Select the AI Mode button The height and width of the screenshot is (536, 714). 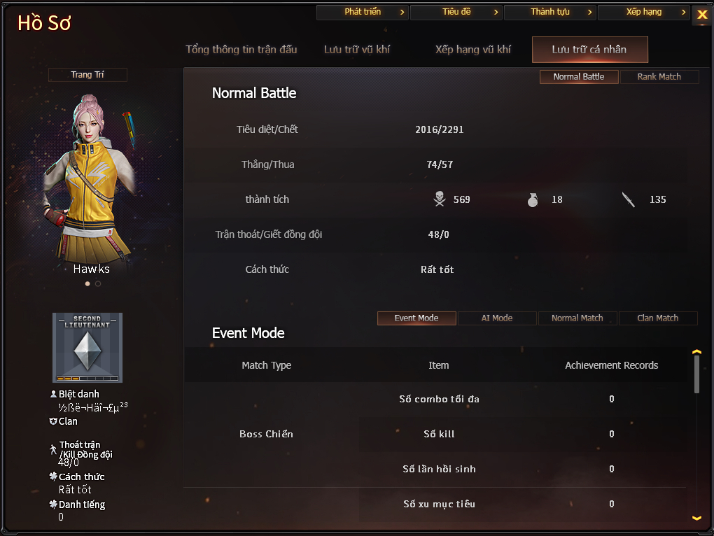click(x=497, y=318)
